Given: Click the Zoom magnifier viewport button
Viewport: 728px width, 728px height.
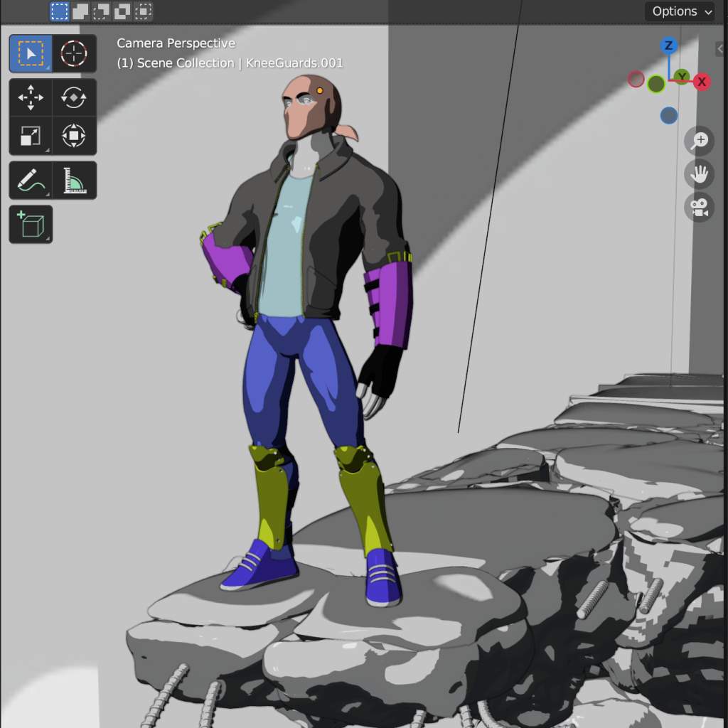Looking at the screenshot, I should click(x=700, y=141).
